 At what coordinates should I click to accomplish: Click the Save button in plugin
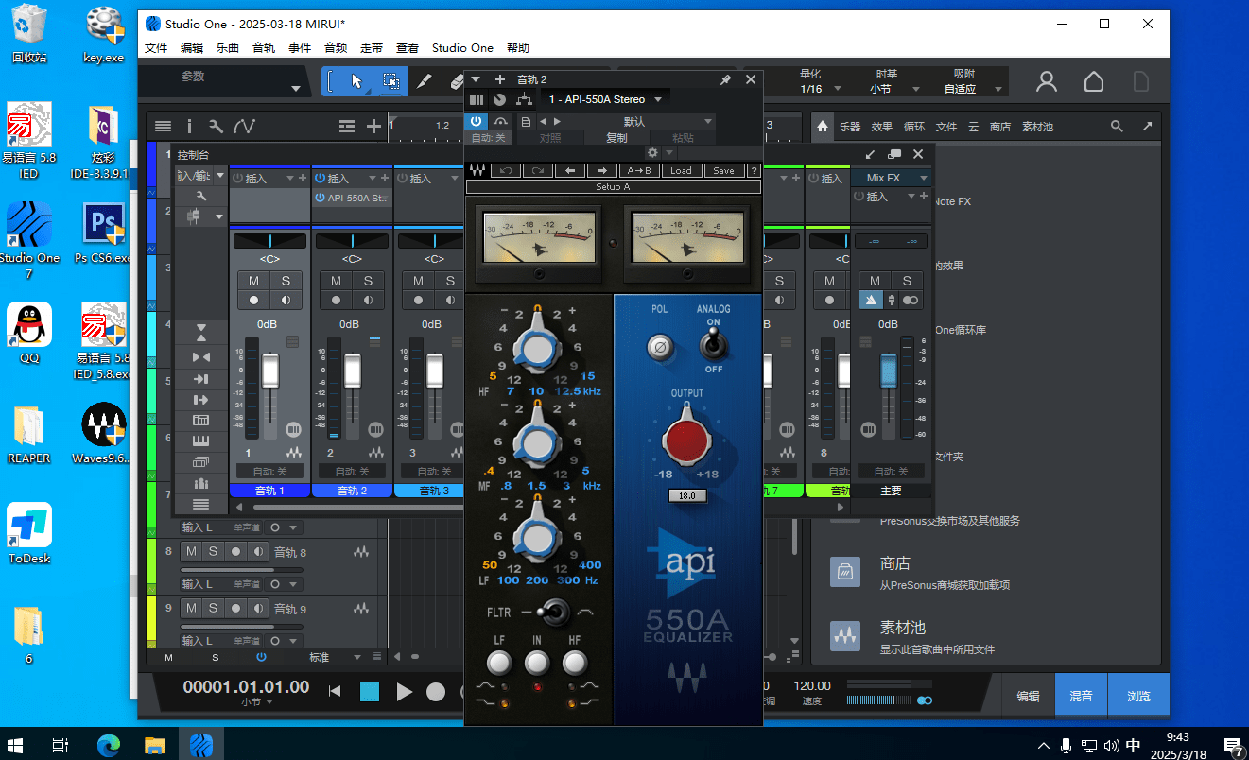723,171
